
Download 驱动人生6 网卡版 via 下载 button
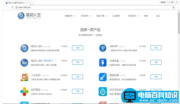tap(77, 62)
